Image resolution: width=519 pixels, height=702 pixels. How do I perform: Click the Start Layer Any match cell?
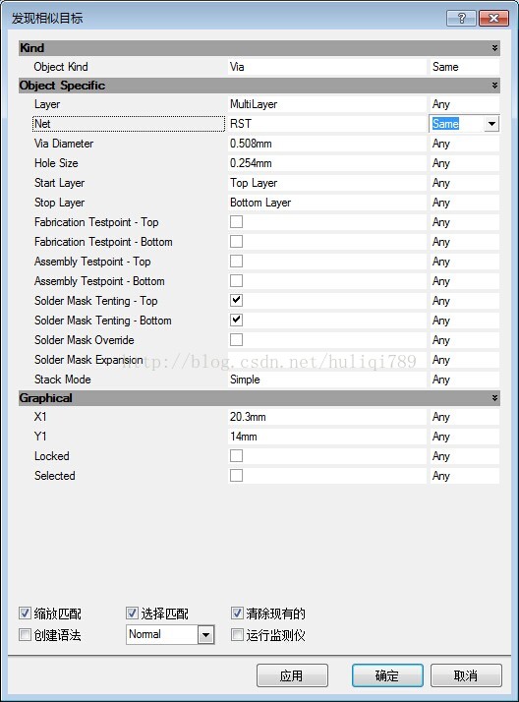tap(464, 183)
